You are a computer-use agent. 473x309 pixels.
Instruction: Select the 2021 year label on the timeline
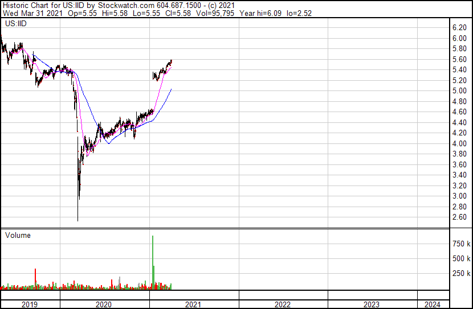tap(193, 304)
